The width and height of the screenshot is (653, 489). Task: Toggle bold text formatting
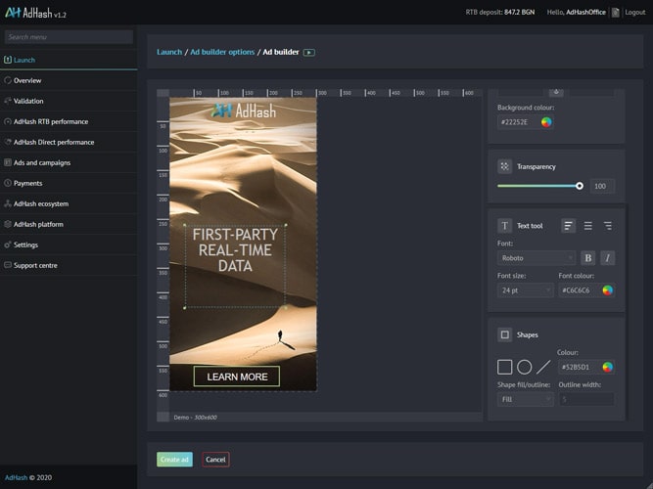588,258
